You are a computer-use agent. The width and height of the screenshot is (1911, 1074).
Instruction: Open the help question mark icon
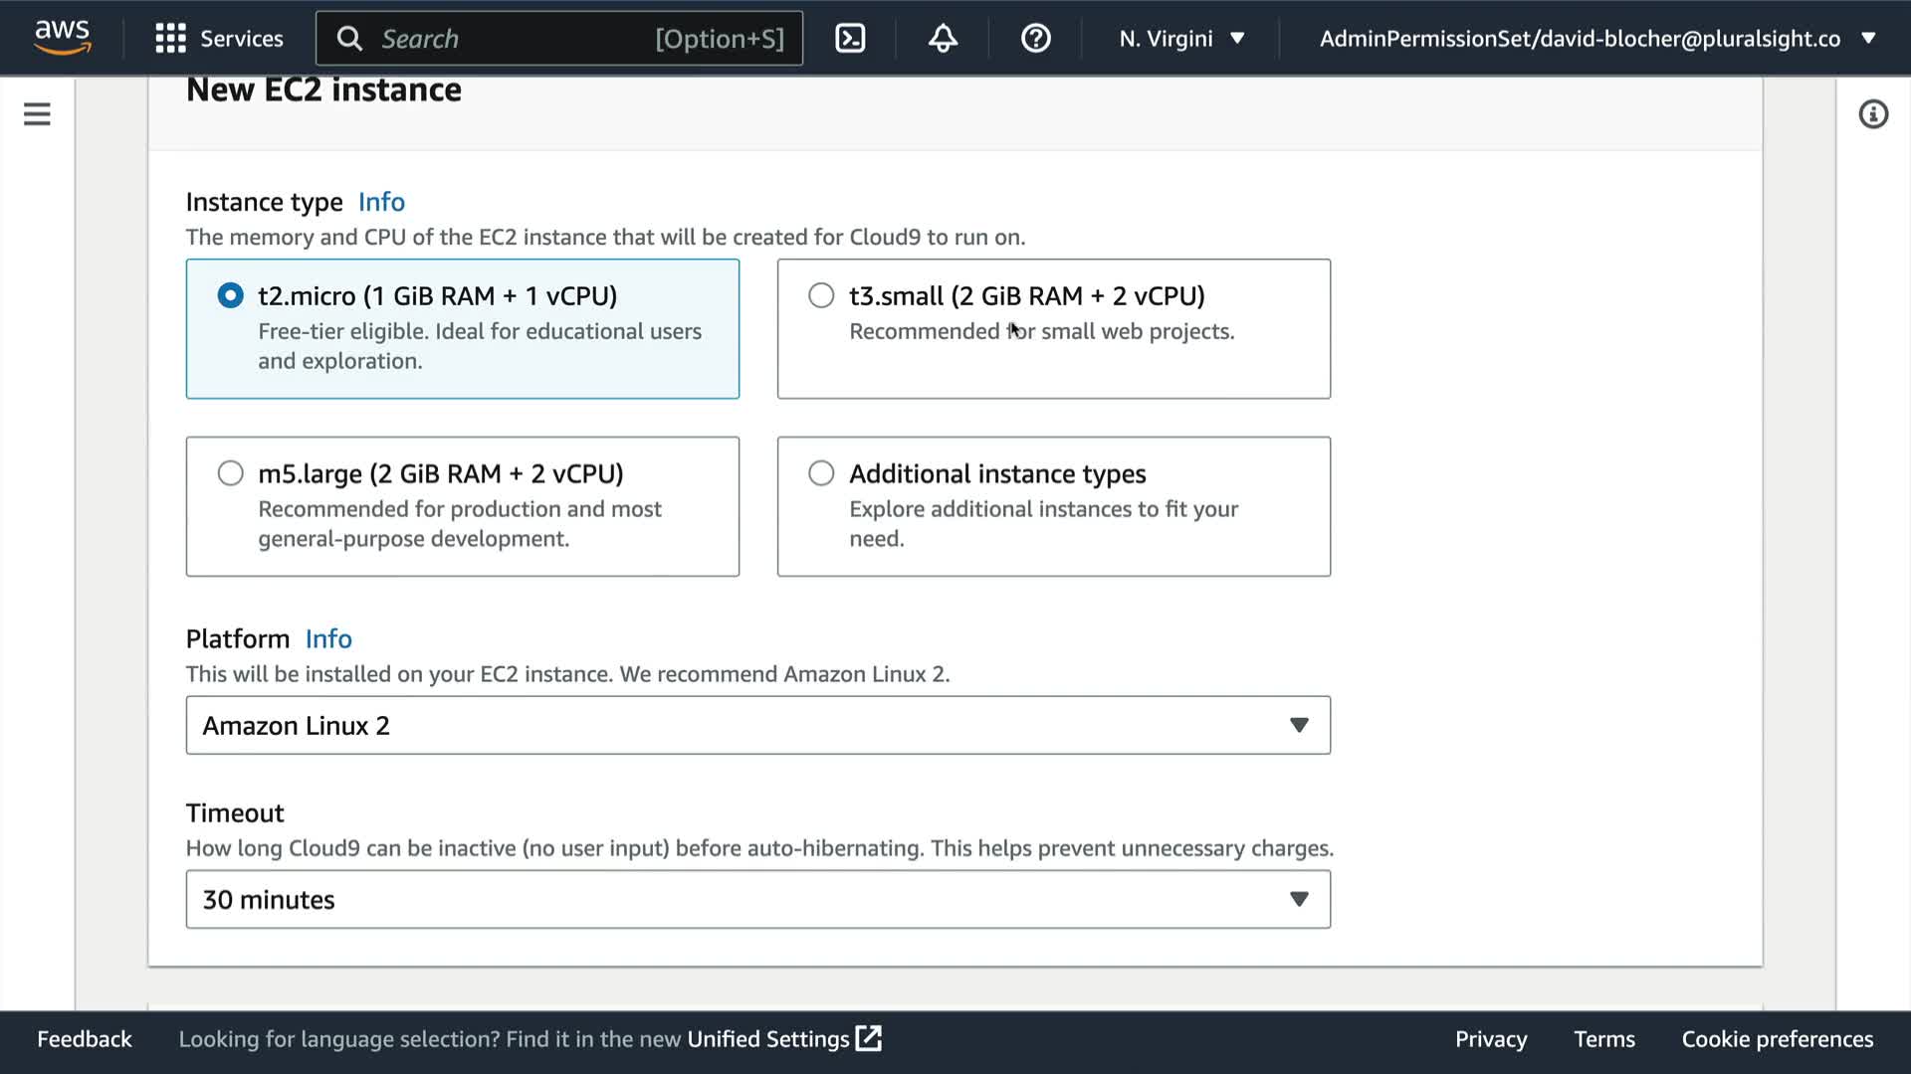click(1035, 39)
